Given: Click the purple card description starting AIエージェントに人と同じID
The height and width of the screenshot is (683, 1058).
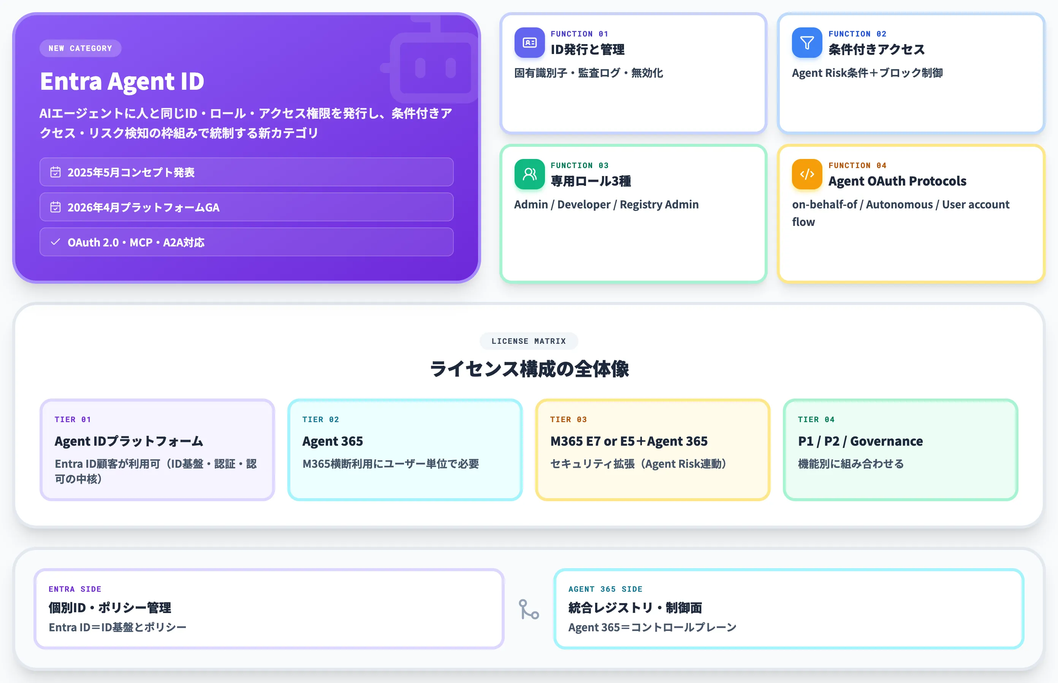Looking at the screenshot, I should coord(246,123).
